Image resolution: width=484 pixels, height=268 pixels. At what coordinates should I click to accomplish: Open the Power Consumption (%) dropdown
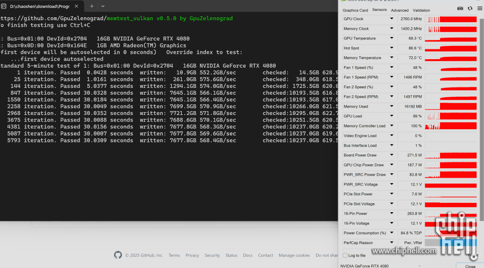[391, 233]
